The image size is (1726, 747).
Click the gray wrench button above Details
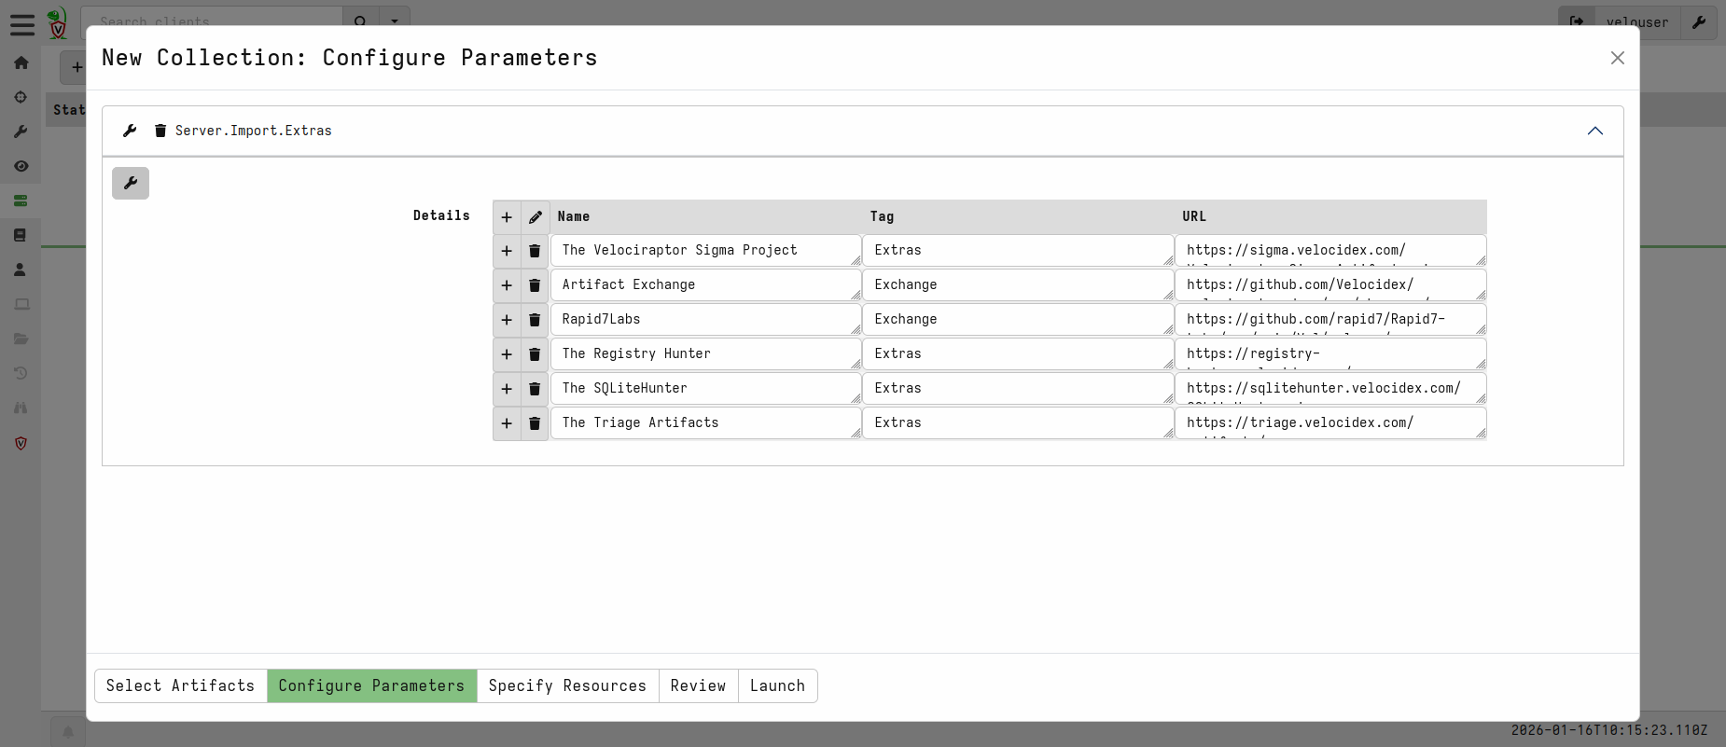pyautogui.click(x=131, y=183)
